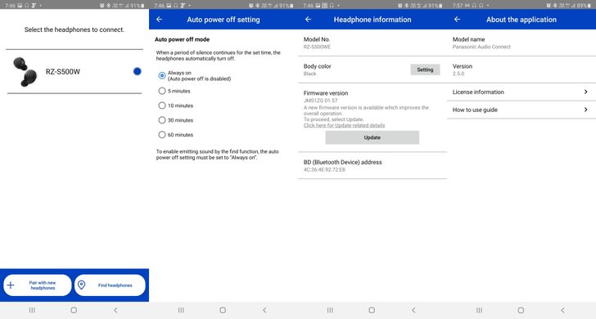The height and width of the screenshot is (319, 596).
Task: Click the Firmware version JMS1ZG 01.57 text
Action: click(320, 101)
